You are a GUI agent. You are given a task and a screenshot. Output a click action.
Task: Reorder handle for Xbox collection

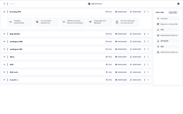click(x=144, y=57)
